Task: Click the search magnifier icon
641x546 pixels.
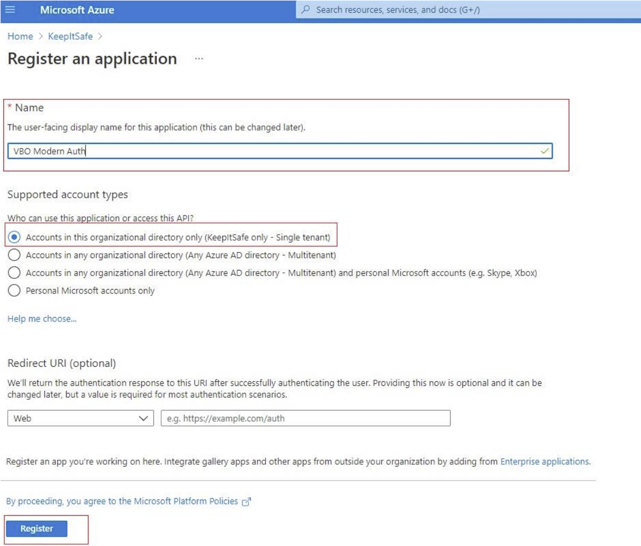Action: coord(305,10)
